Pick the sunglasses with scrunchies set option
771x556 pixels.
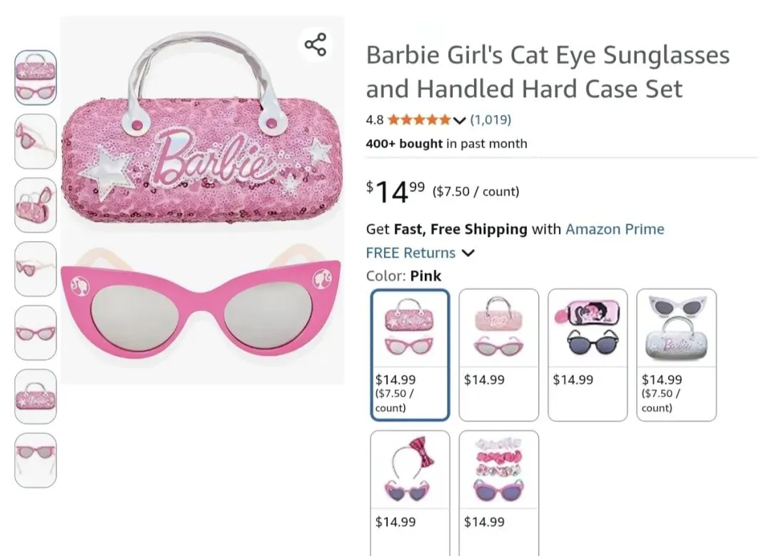pyautogui.click(x=498, y=492)
